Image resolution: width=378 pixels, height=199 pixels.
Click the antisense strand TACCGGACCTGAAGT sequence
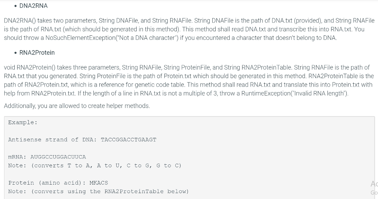point(128,140)
